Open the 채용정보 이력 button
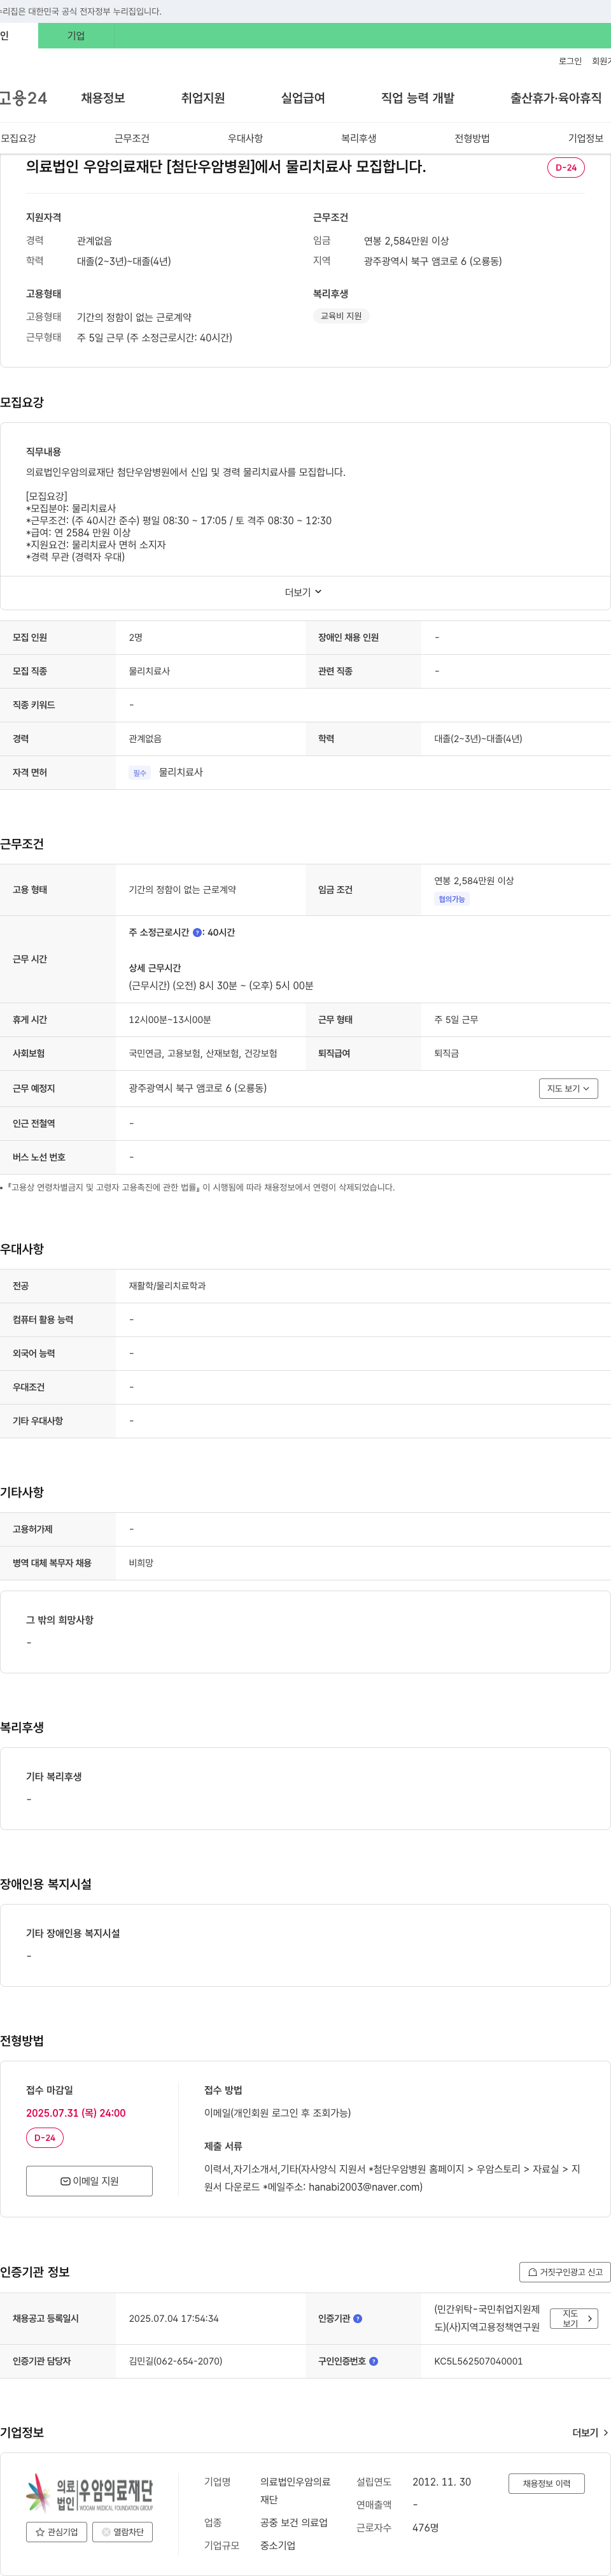611x2576 pixels. coord(546,2483)
